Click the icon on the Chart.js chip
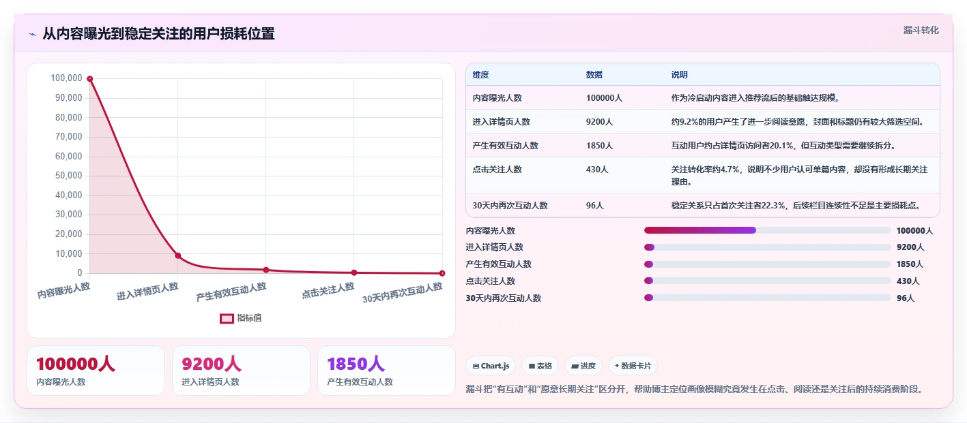 click(x=476, y=366)
